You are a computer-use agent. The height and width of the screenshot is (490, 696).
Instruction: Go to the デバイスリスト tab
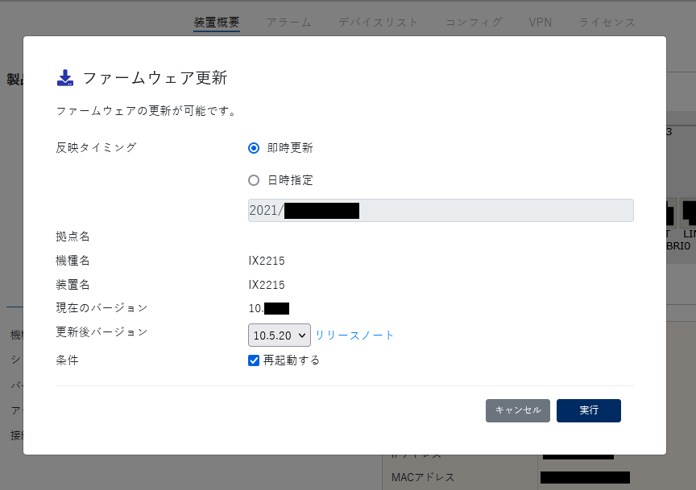click(378, 23)
